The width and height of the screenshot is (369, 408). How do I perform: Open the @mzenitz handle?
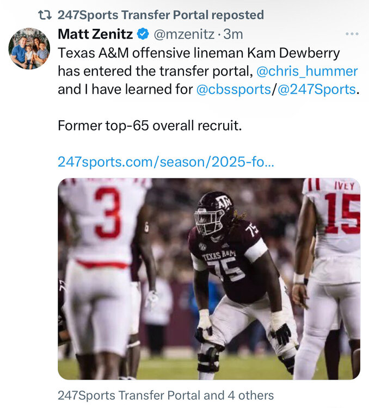pyautogui.click(x=183, y=35)
